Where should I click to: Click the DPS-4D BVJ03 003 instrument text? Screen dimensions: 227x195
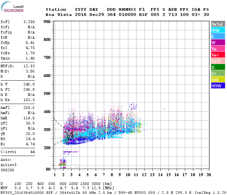[x=137, y=193]
